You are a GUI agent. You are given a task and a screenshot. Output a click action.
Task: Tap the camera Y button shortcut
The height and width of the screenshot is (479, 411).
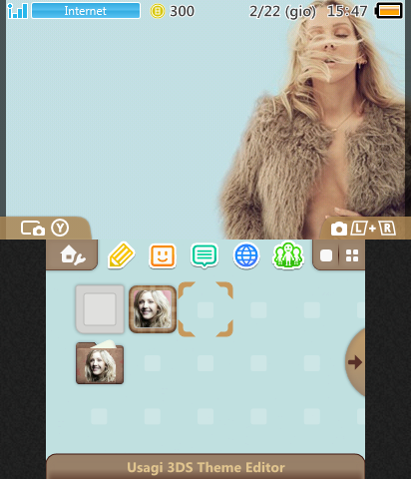45,228
